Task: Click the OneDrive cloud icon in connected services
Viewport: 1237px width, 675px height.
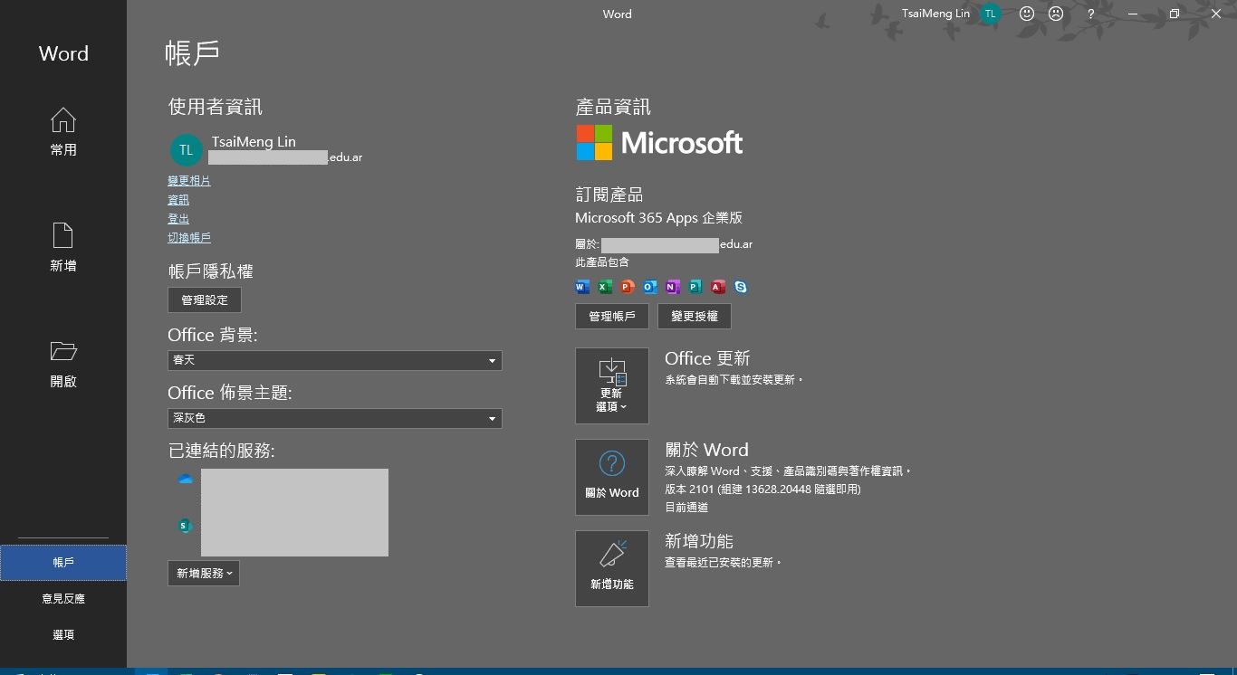Action: click(x=186, y=479)
